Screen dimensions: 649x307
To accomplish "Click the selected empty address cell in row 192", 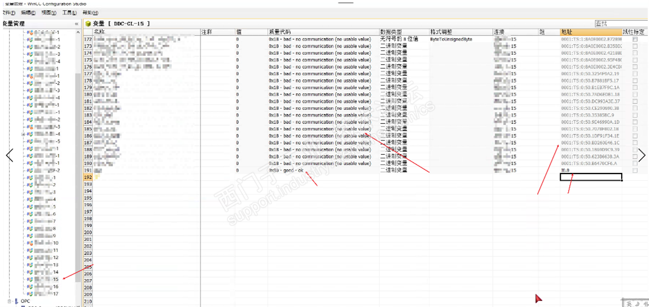I will (591, 177).
